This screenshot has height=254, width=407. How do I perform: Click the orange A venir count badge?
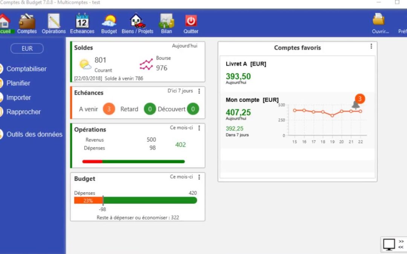[x=109, y=109]
